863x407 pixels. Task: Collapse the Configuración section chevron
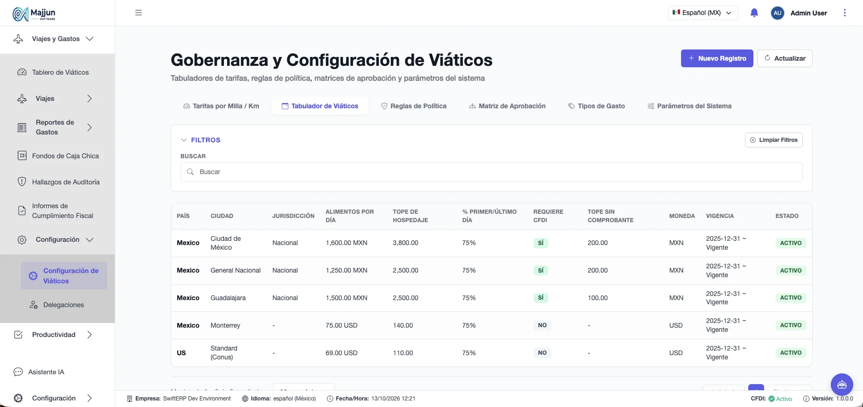coord(90,239)
